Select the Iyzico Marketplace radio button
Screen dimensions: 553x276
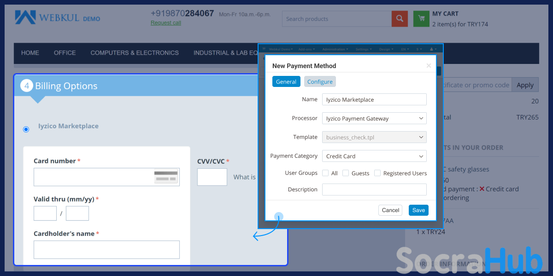coord(26,129)
